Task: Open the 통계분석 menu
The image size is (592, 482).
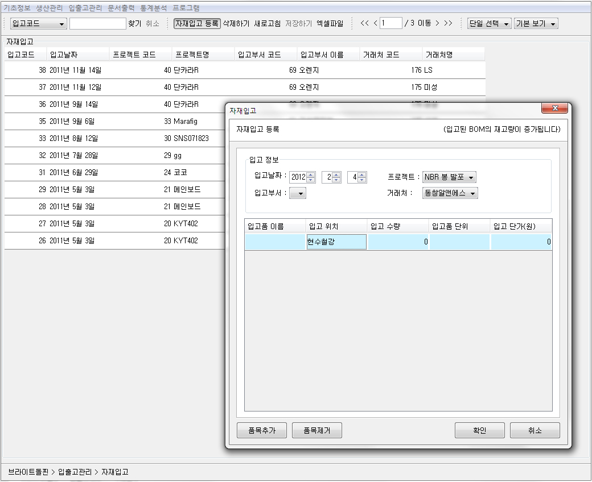Action: [x=154, y=8]
